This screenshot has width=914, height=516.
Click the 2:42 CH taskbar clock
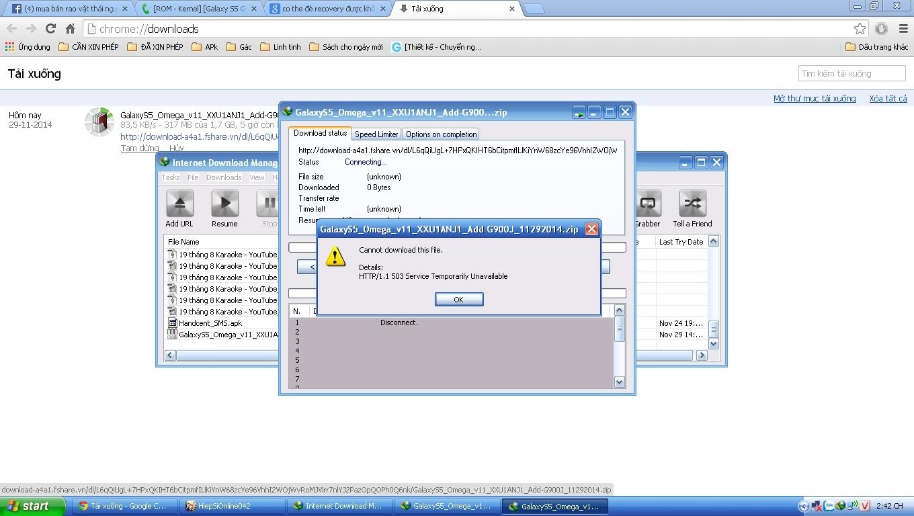click(889, 506)
